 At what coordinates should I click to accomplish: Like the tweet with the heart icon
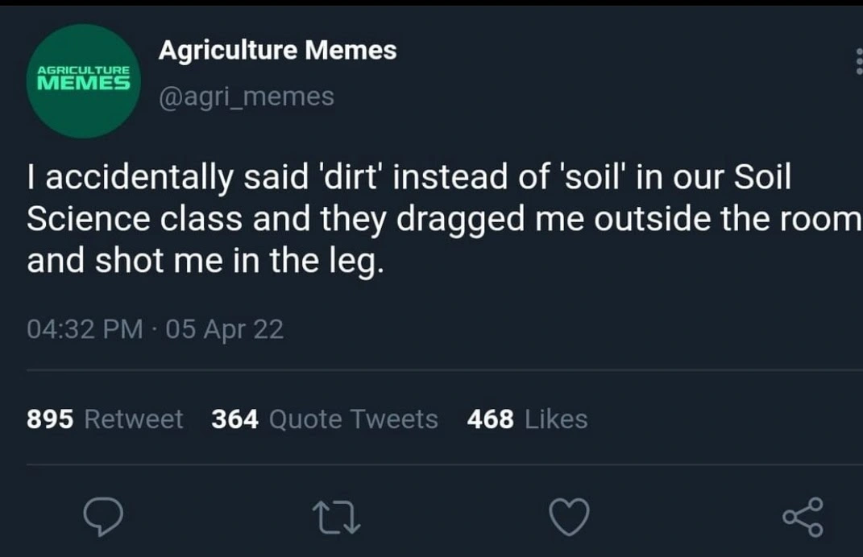pyautogui.click(x=569, y=516)
